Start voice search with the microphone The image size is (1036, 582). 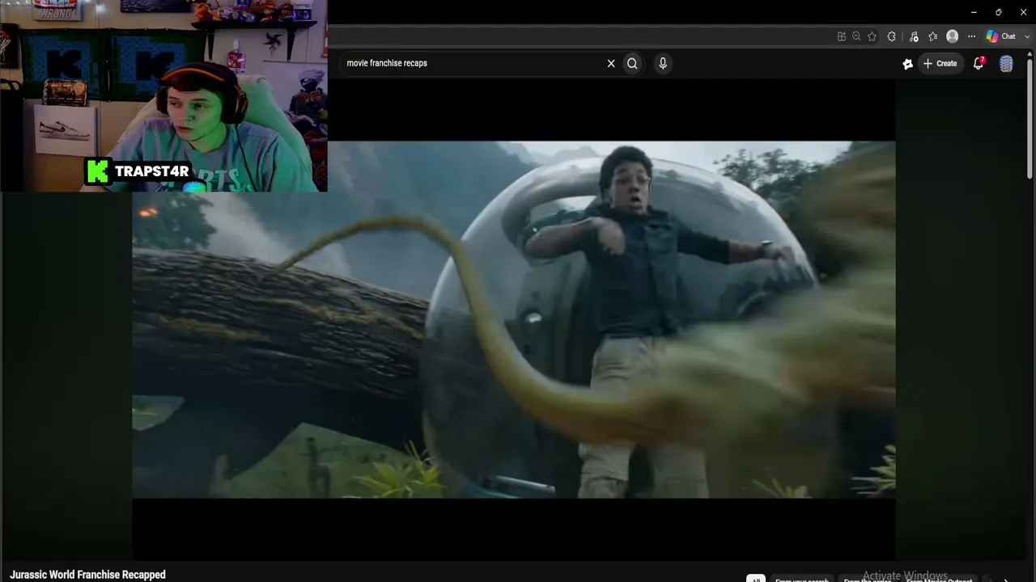pyautogui.click(x=663, y=63)
